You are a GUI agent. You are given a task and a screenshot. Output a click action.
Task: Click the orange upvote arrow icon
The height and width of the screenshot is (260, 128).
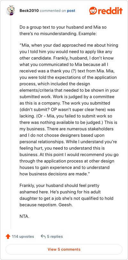pyautogui.click(x=8, y=237)
